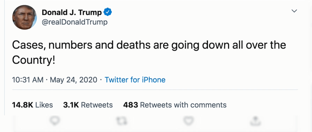Show 483 Retweets with comments
The height and width of the screenshot is (132, 312).
click(175, 105)
